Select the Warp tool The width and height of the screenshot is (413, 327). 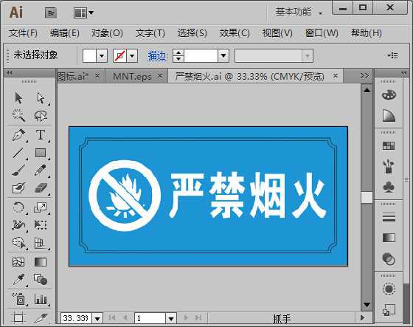(18, 225)
